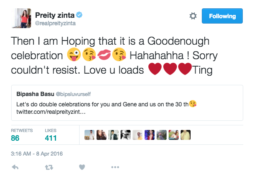Click the last liker avatar thumbnail

point(186,135)
